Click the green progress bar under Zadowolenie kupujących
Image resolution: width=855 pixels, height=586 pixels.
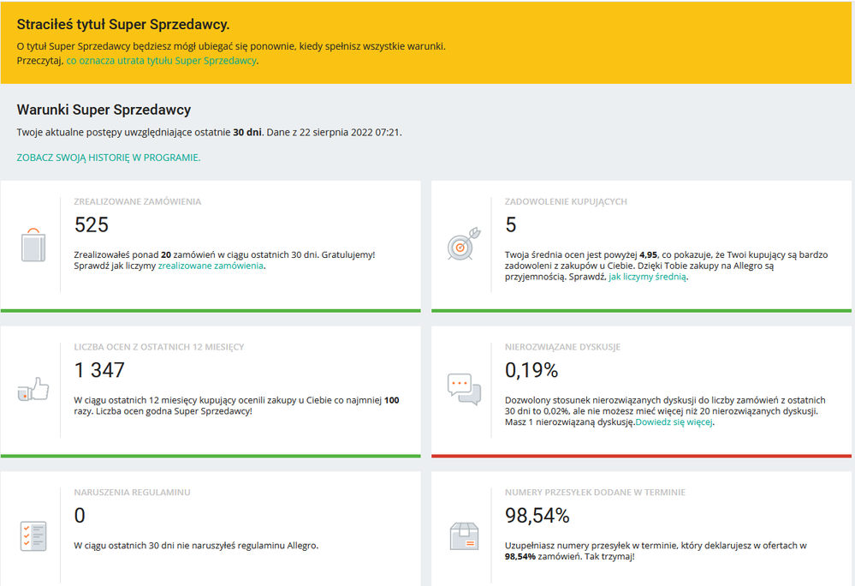[x=641, y=310]
